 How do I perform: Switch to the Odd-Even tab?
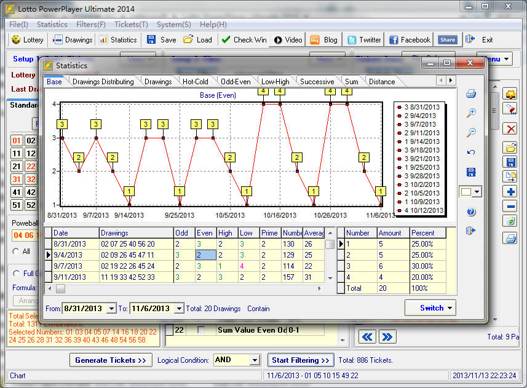tap(236, 82)
